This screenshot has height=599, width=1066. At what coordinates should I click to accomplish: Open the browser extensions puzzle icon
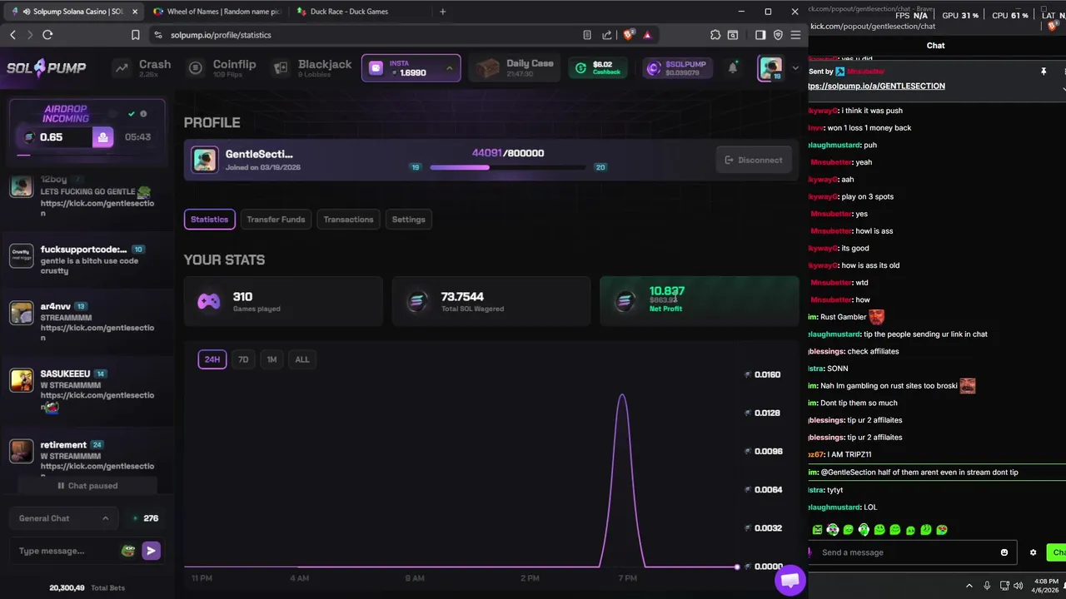click(x=715, y=35)
